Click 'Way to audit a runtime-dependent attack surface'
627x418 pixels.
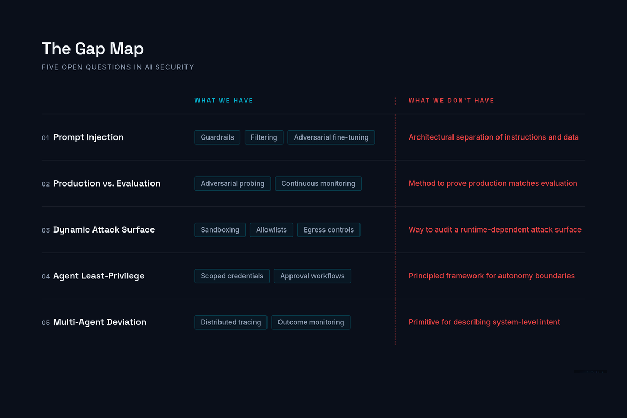pyautogui.click(x=495, y=230)
